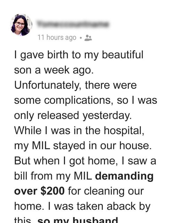Click 'my MIL stayed in our house.'
The width and height of the screenshot is (178, 223).
[x=83, y=146]
